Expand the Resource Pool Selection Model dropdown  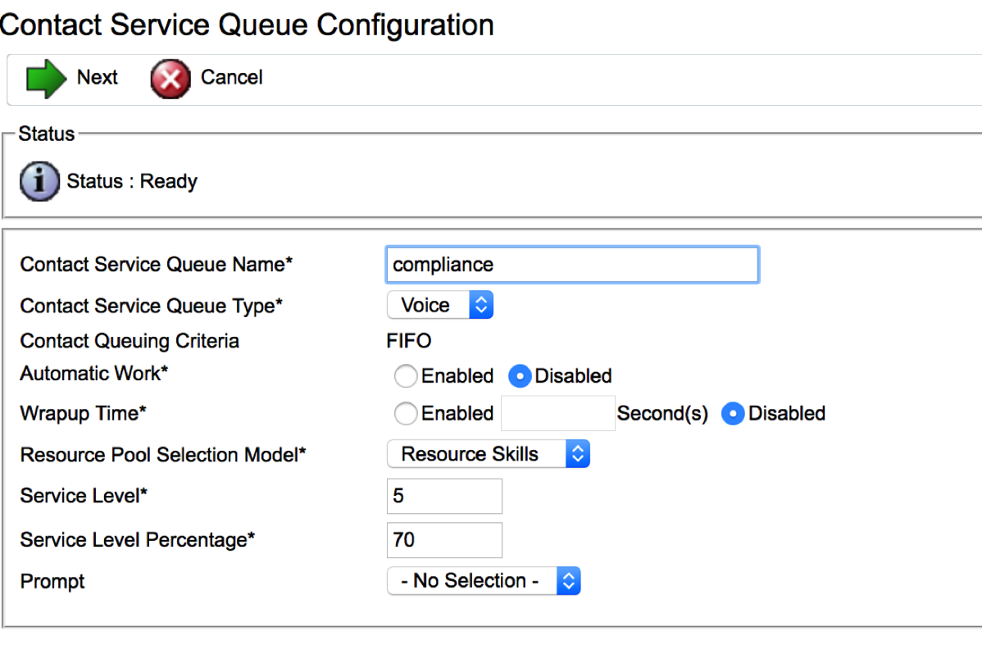click(x=488, y=455)
